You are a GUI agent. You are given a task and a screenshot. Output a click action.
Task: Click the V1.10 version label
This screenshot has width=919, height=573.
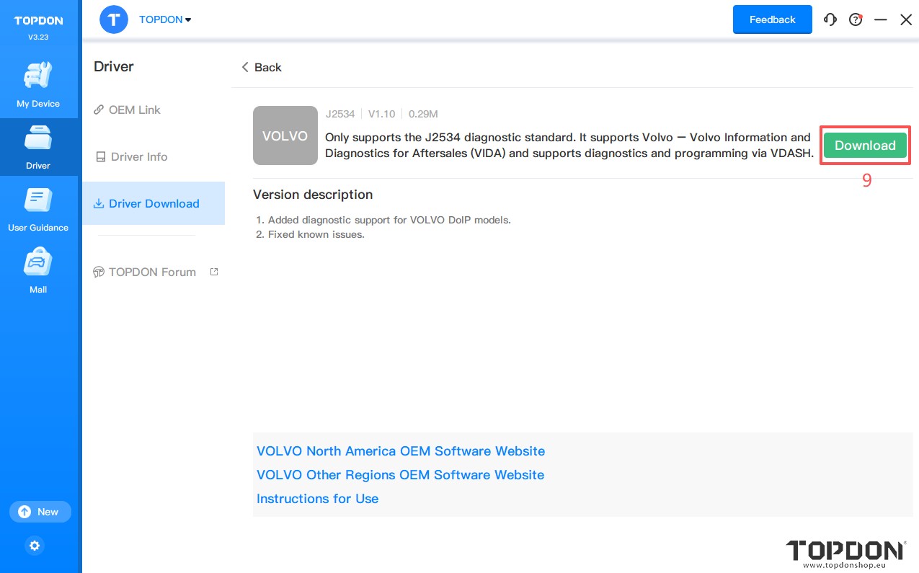(382, 114)
